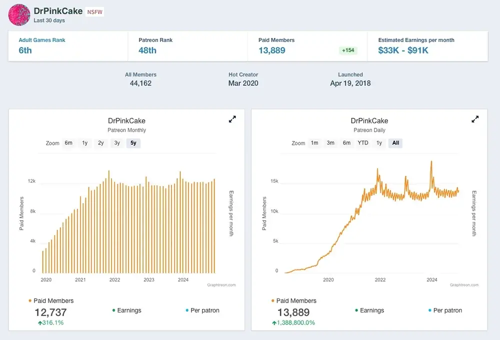Screen dimensions: 500x340
Task: Click the 2024 peak on the daily line chart
Action: pyautogui.click(x=431, y=162)
